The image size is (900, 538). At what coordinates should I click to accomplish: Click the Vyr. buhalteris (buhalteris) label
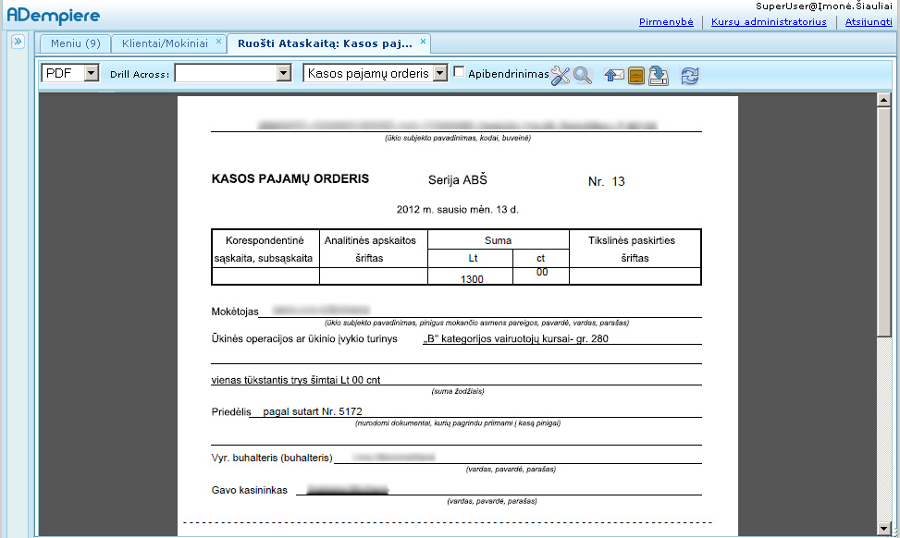[x=272, y=458]
